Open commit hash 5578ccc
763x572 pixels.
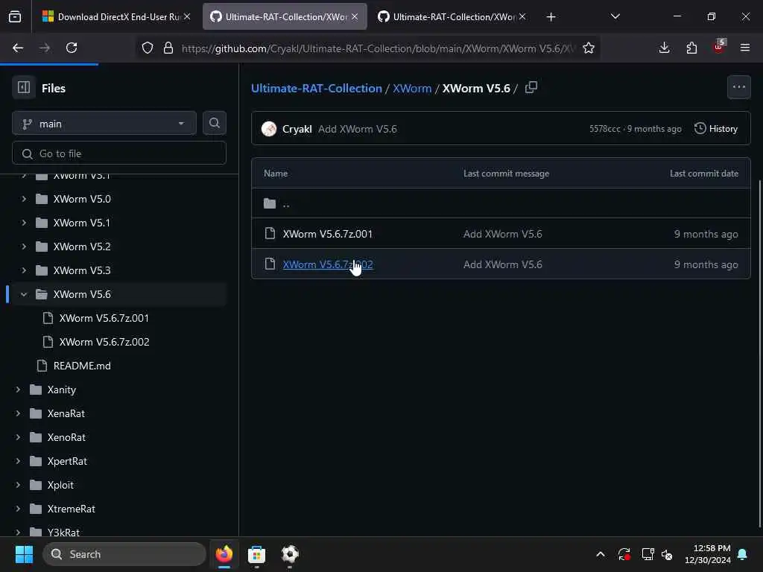[604, 129]
